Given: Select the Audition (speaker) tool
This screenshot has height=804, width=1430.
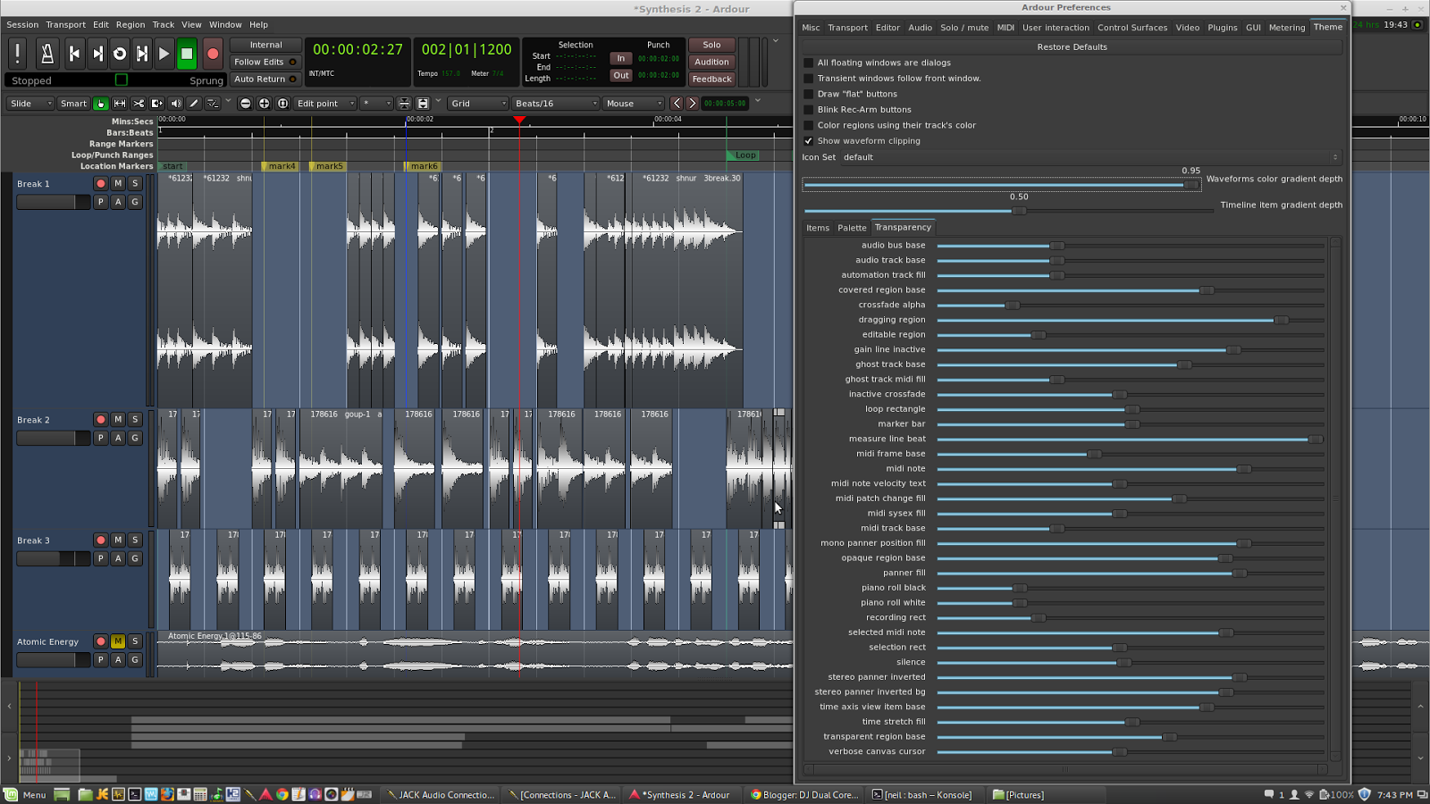Looking at the screenshot, I should click(x=176, y=104).
